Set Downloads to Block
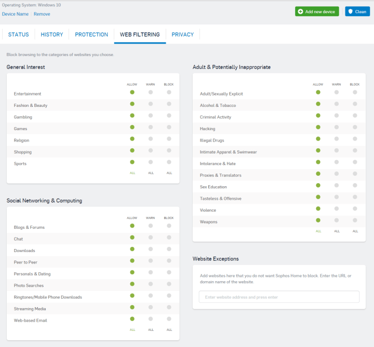 tap(169, 249)
